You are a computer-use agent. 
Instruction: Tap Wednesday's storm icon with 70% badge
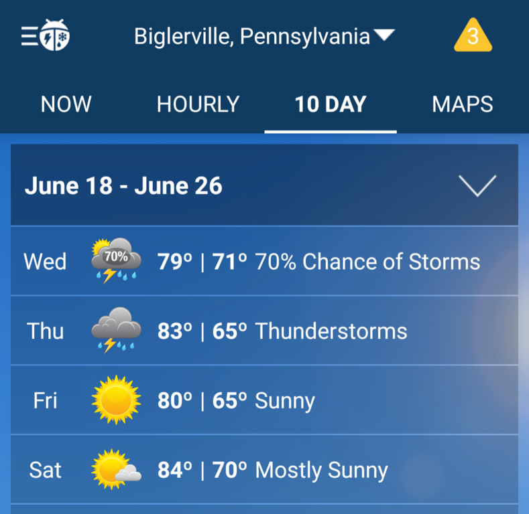click(x=116, y=261)
